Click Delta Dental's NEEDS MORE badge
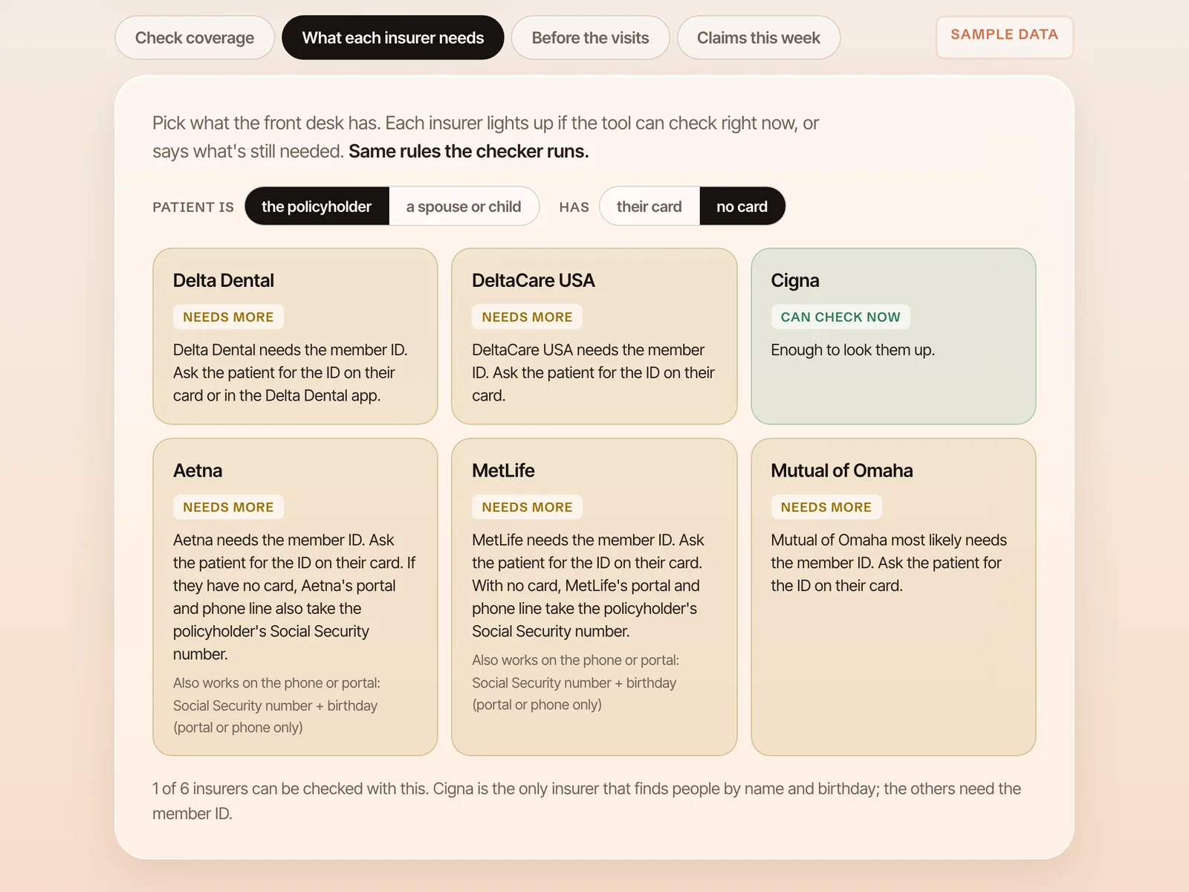This screenshot has height=892, width=1189. tap(228, 317)
